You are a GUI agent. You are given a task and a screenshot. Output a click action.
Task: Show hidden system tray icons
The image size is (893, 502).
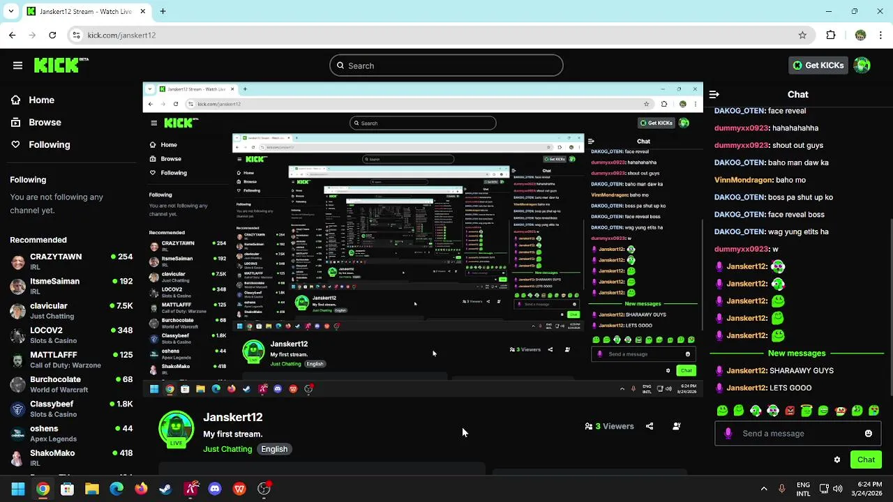pos(764,489)
